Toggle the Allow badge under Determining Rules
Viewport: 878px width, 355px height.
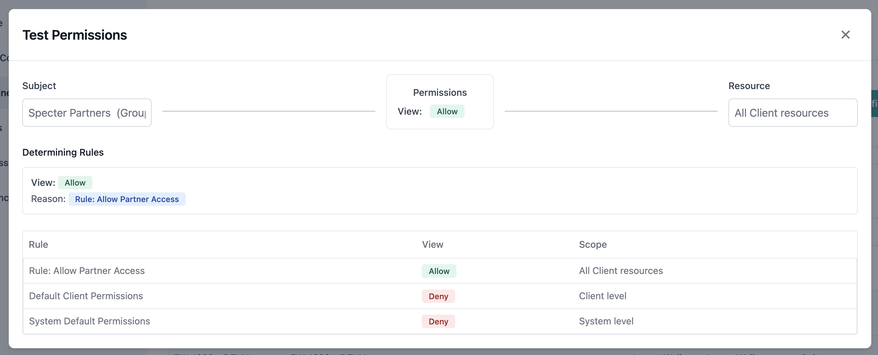(75, 183)
